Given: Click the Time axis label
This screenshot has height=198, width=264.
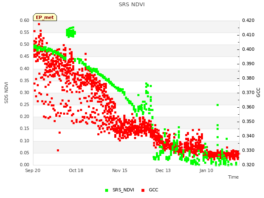Looking at the screenshot, I should [233, 177].
